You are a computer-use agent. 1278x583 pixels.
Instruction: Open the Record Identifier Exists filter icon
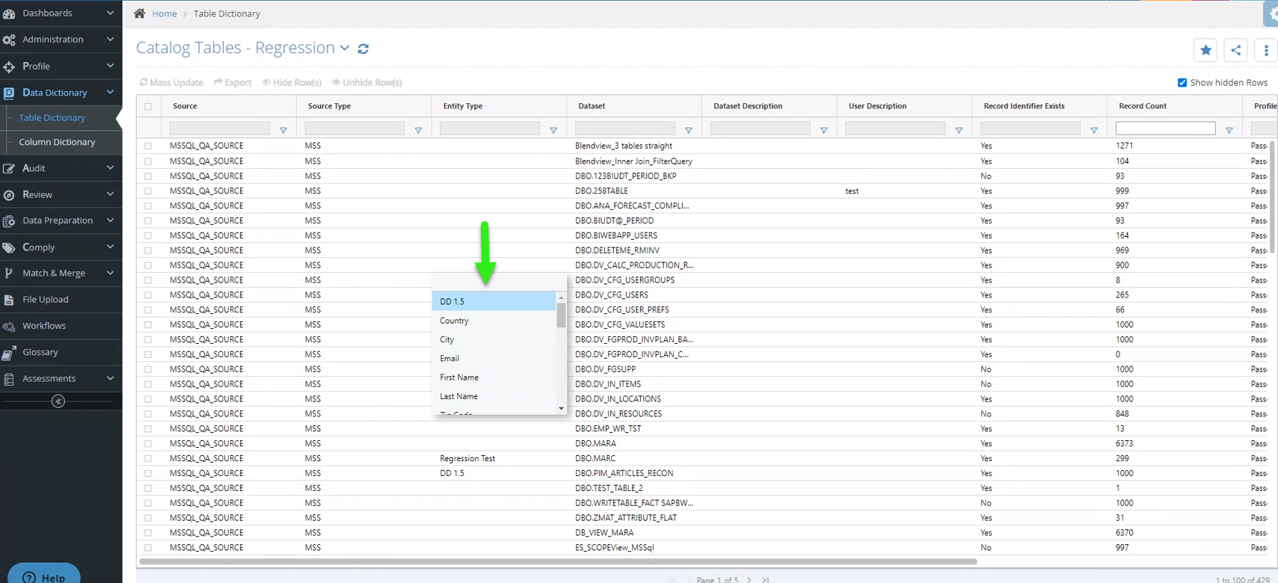coord(1094,130)
